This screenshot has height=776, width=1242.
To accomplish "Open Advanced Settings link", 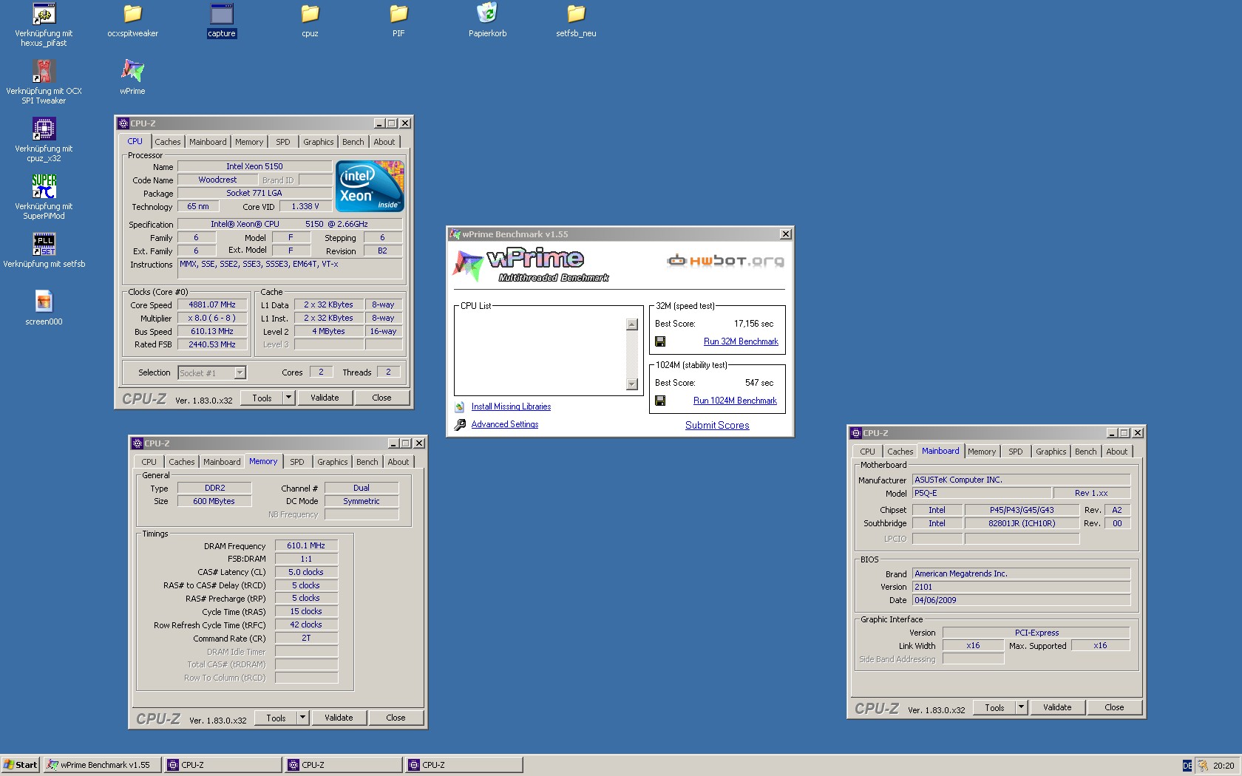I will tap(505, 424).
